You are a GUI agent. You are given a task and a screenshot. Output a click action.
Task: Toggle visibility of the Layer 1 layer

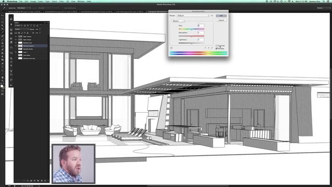click(16, 52)
